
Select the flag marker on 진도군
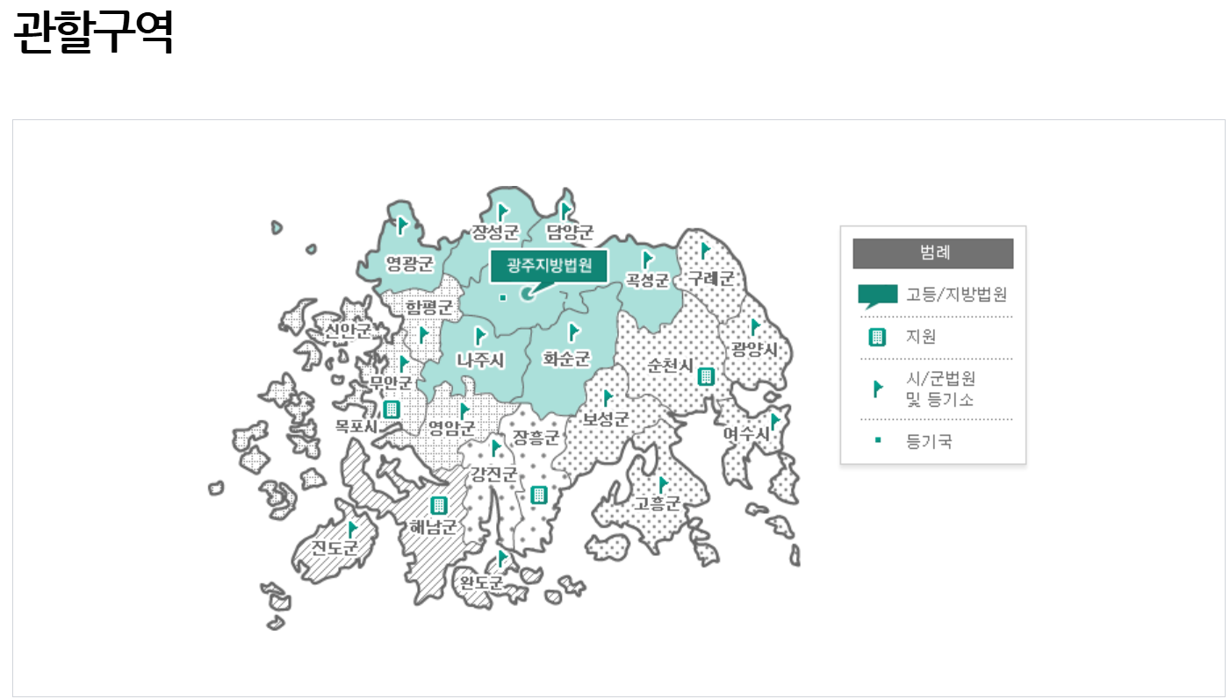351,529
